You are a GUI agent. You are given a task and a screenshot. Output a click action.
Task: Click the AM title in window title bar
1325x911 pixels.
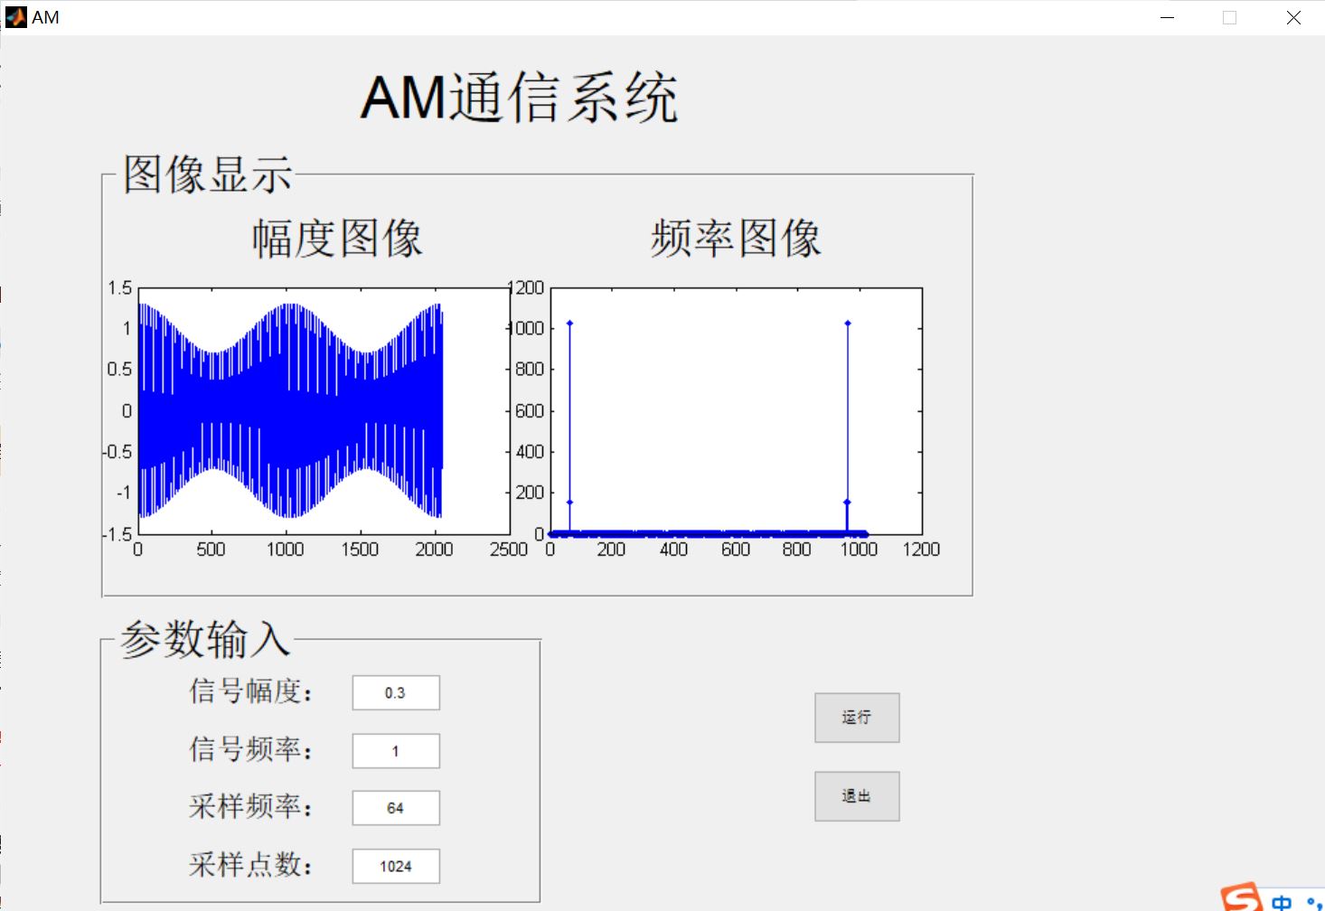(46, 16)
